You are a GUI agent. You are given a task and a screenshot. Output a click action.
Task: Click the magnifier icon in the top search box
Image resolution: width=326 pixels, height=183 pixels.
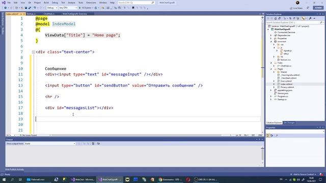(x=153, y=3)
